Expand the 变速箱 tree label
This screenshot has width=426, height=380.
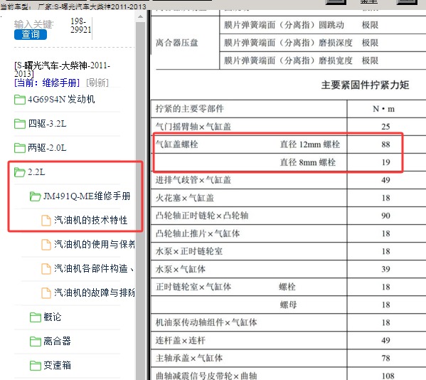(x=57, y=366)
